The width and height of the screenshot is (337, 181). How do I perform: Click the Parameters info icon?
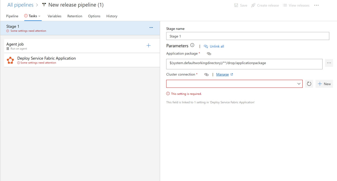coord(192,45)
